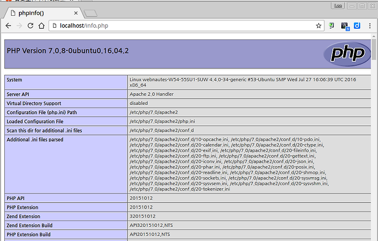Open the Chrome three-dot menu
The width and height of the screenshot is (378, 241).
[x=370, y=26]
